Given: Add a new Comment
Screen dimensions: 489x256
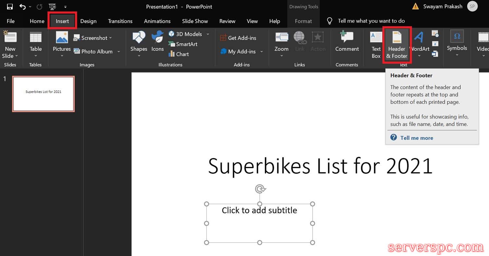Looking at the screenshot, I should click(x=347, y=41).
